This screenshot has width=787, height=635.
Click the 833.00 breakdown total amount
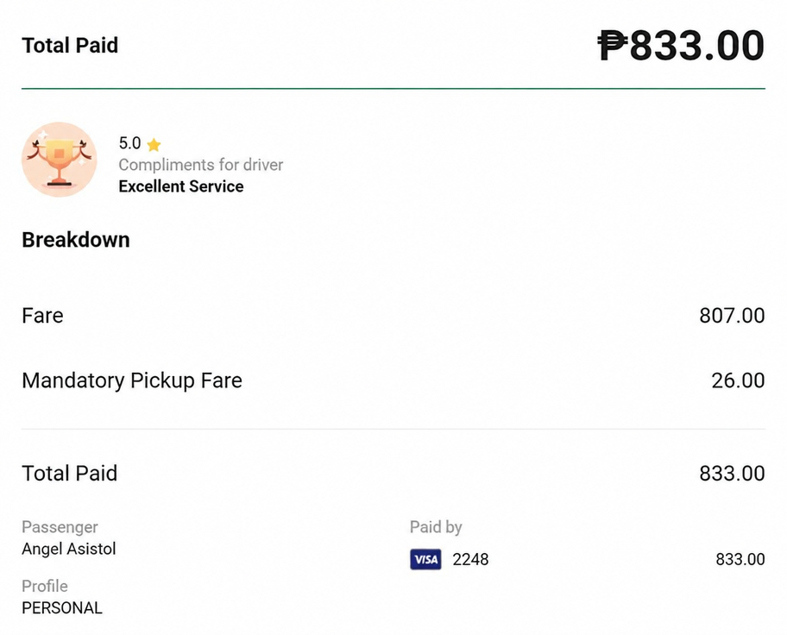pyautogui.click(x=732, y=474)
